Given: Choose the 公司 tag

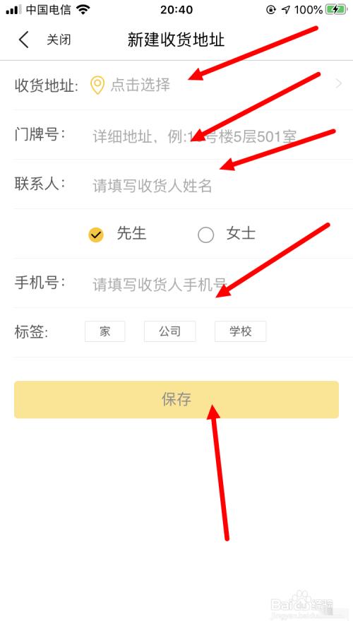Looking at the screenshot, I should pyautogui.click(x=169, y=331).
